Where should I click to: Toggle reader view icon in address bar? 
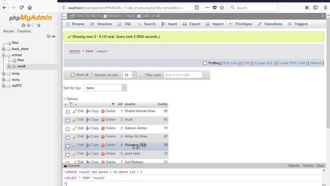coord(197,8)
